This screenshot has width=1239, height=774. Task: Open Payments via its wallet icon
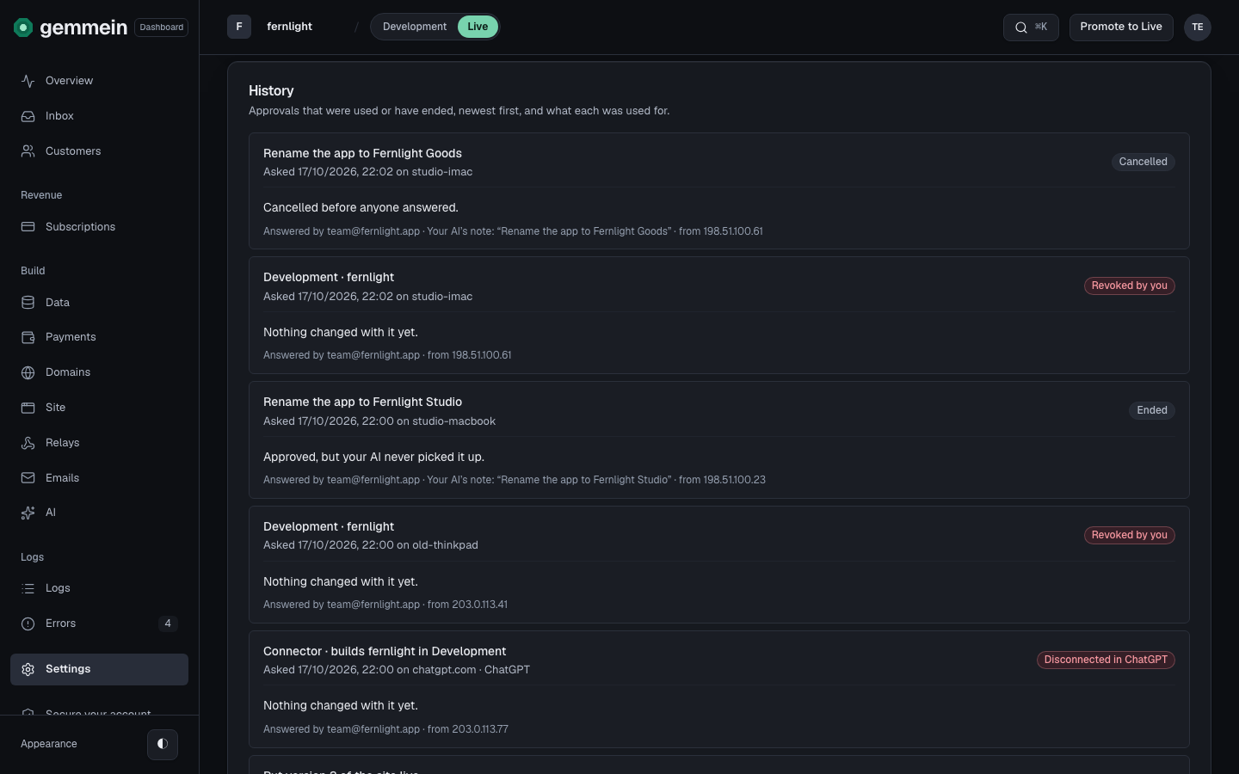click(28, 337)
